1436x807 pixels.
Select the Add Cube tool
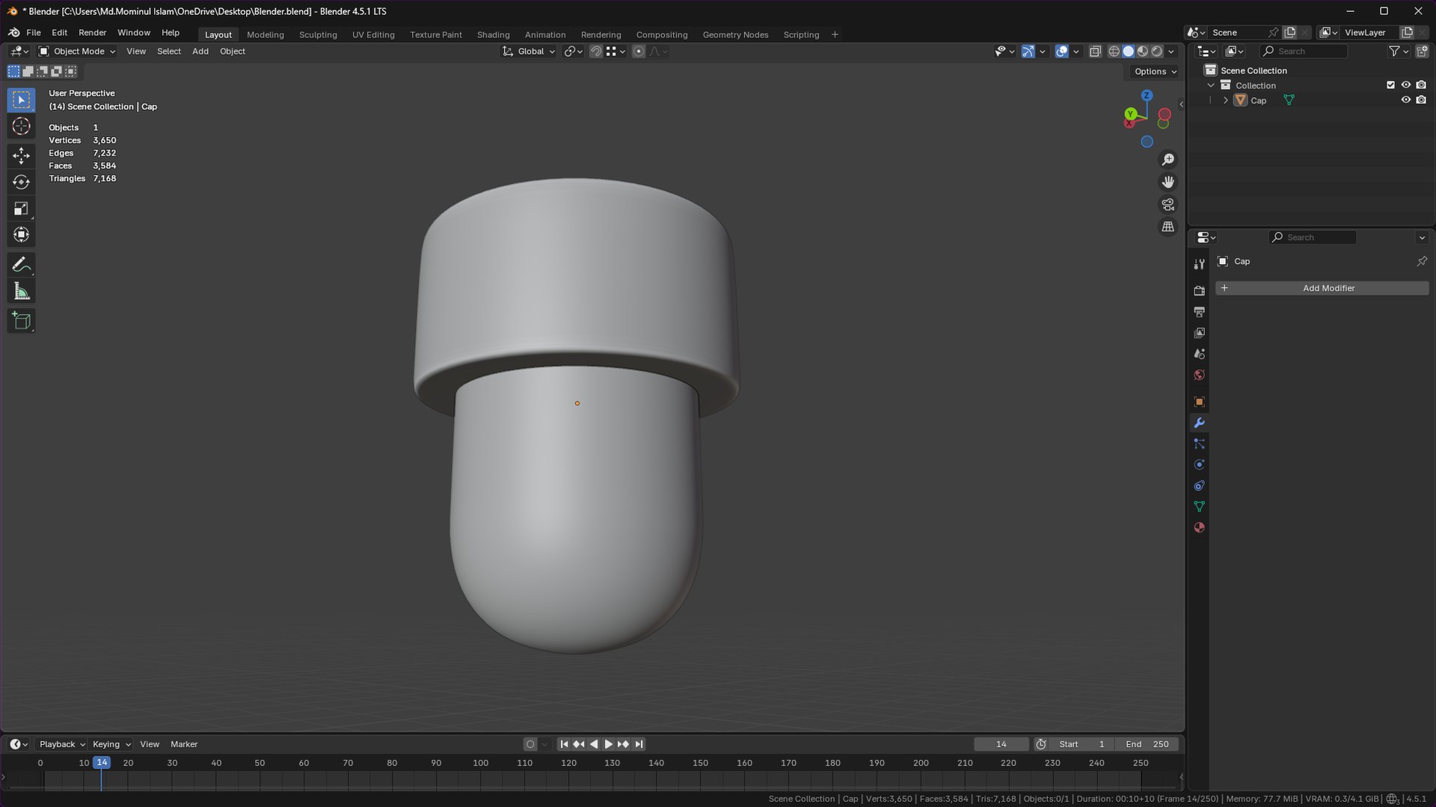pos(21,321)
